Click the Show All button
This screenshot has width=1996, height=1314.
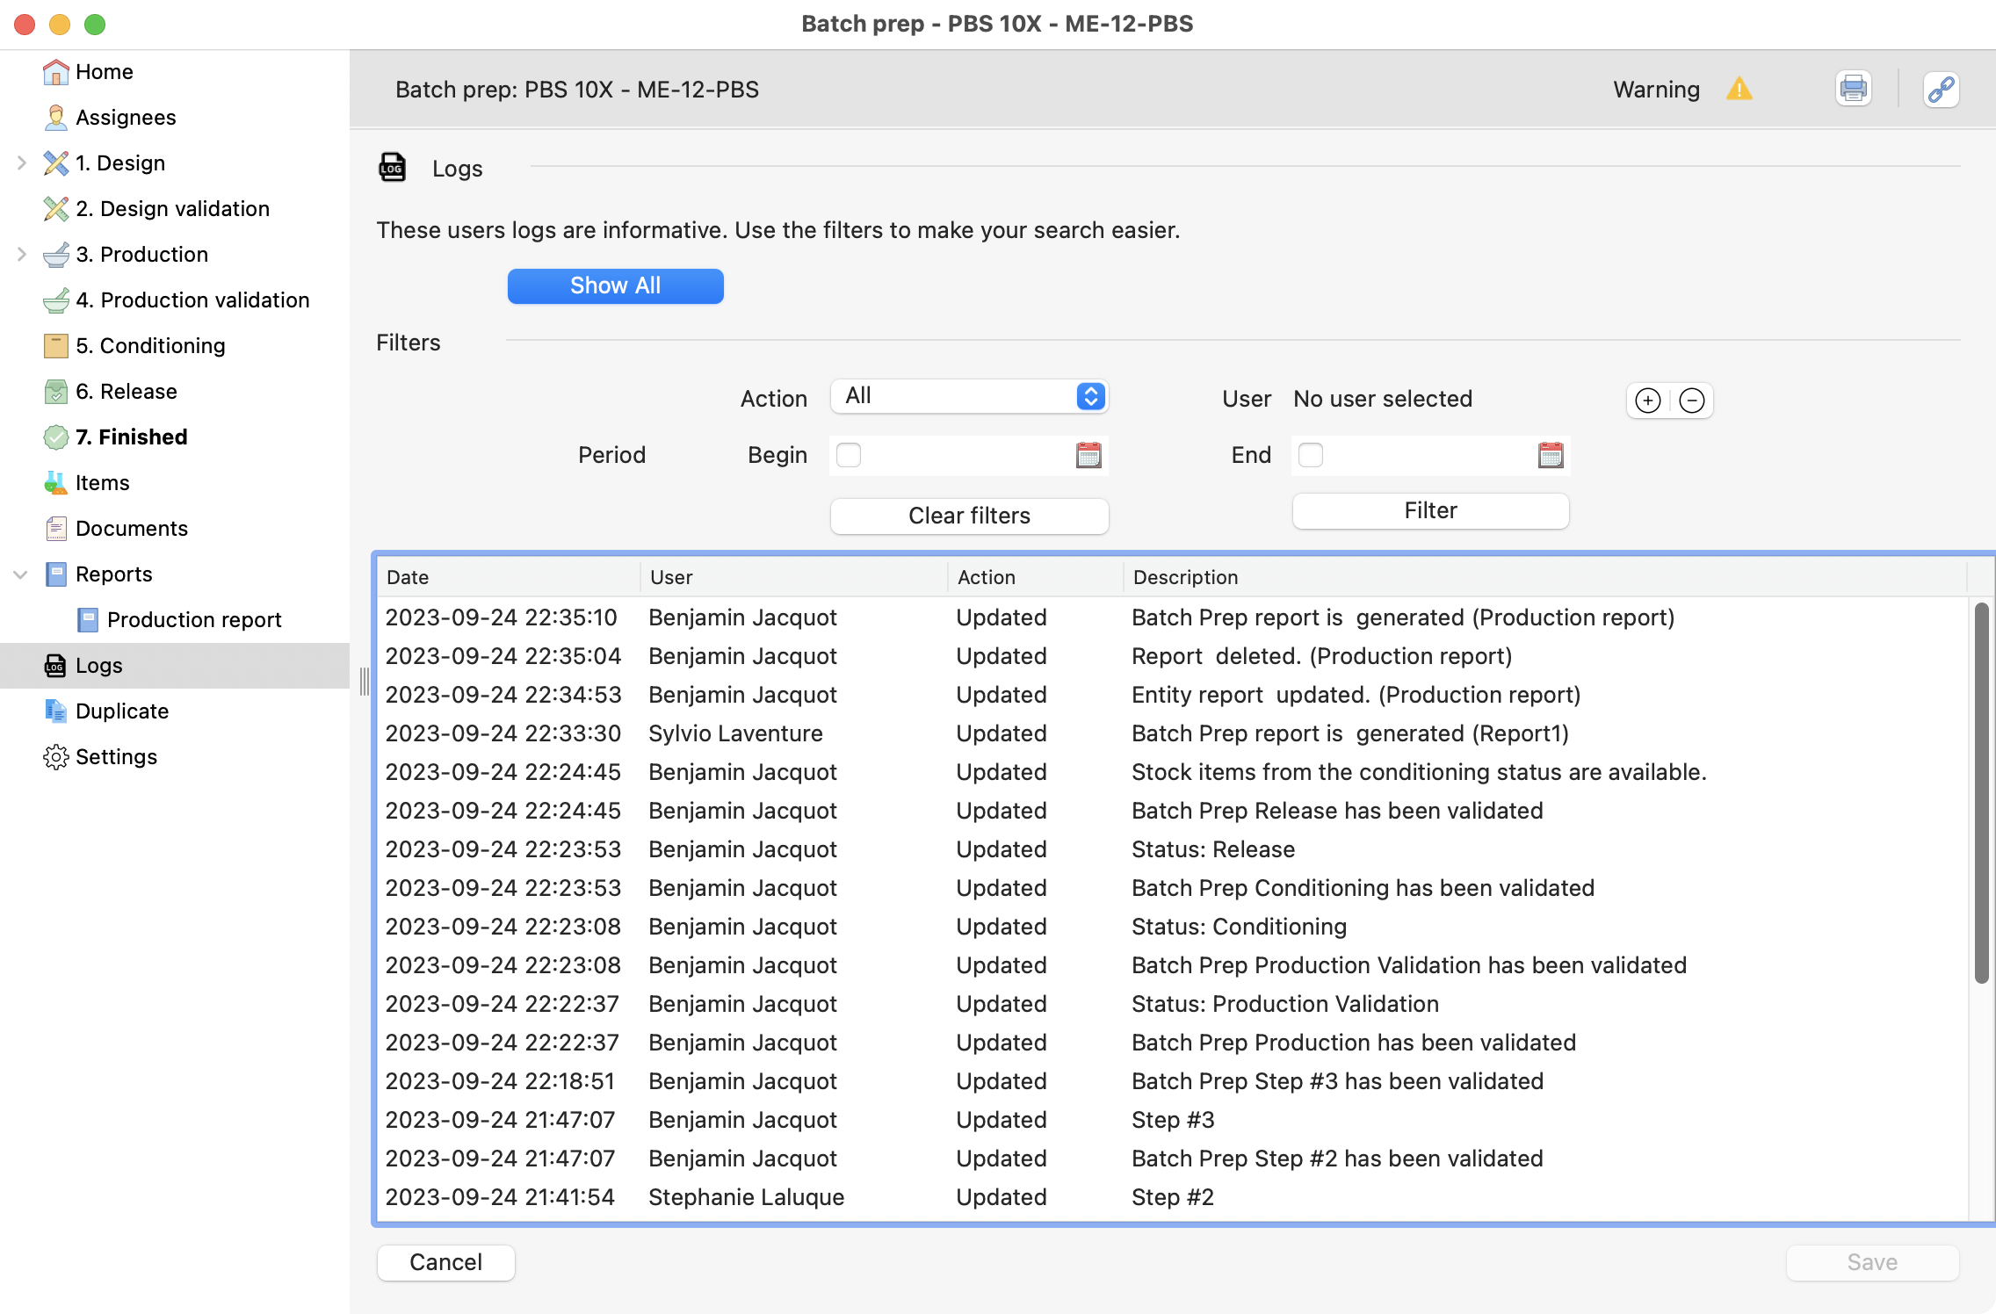pos(615,286)
